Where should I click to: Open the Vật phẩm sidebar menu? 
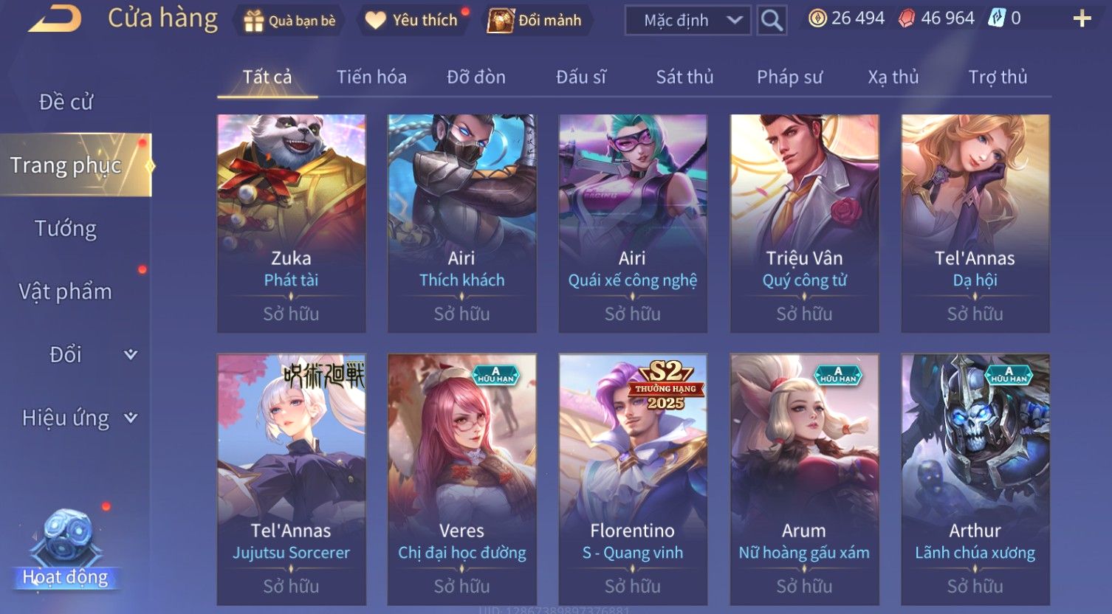pos(66,292)
